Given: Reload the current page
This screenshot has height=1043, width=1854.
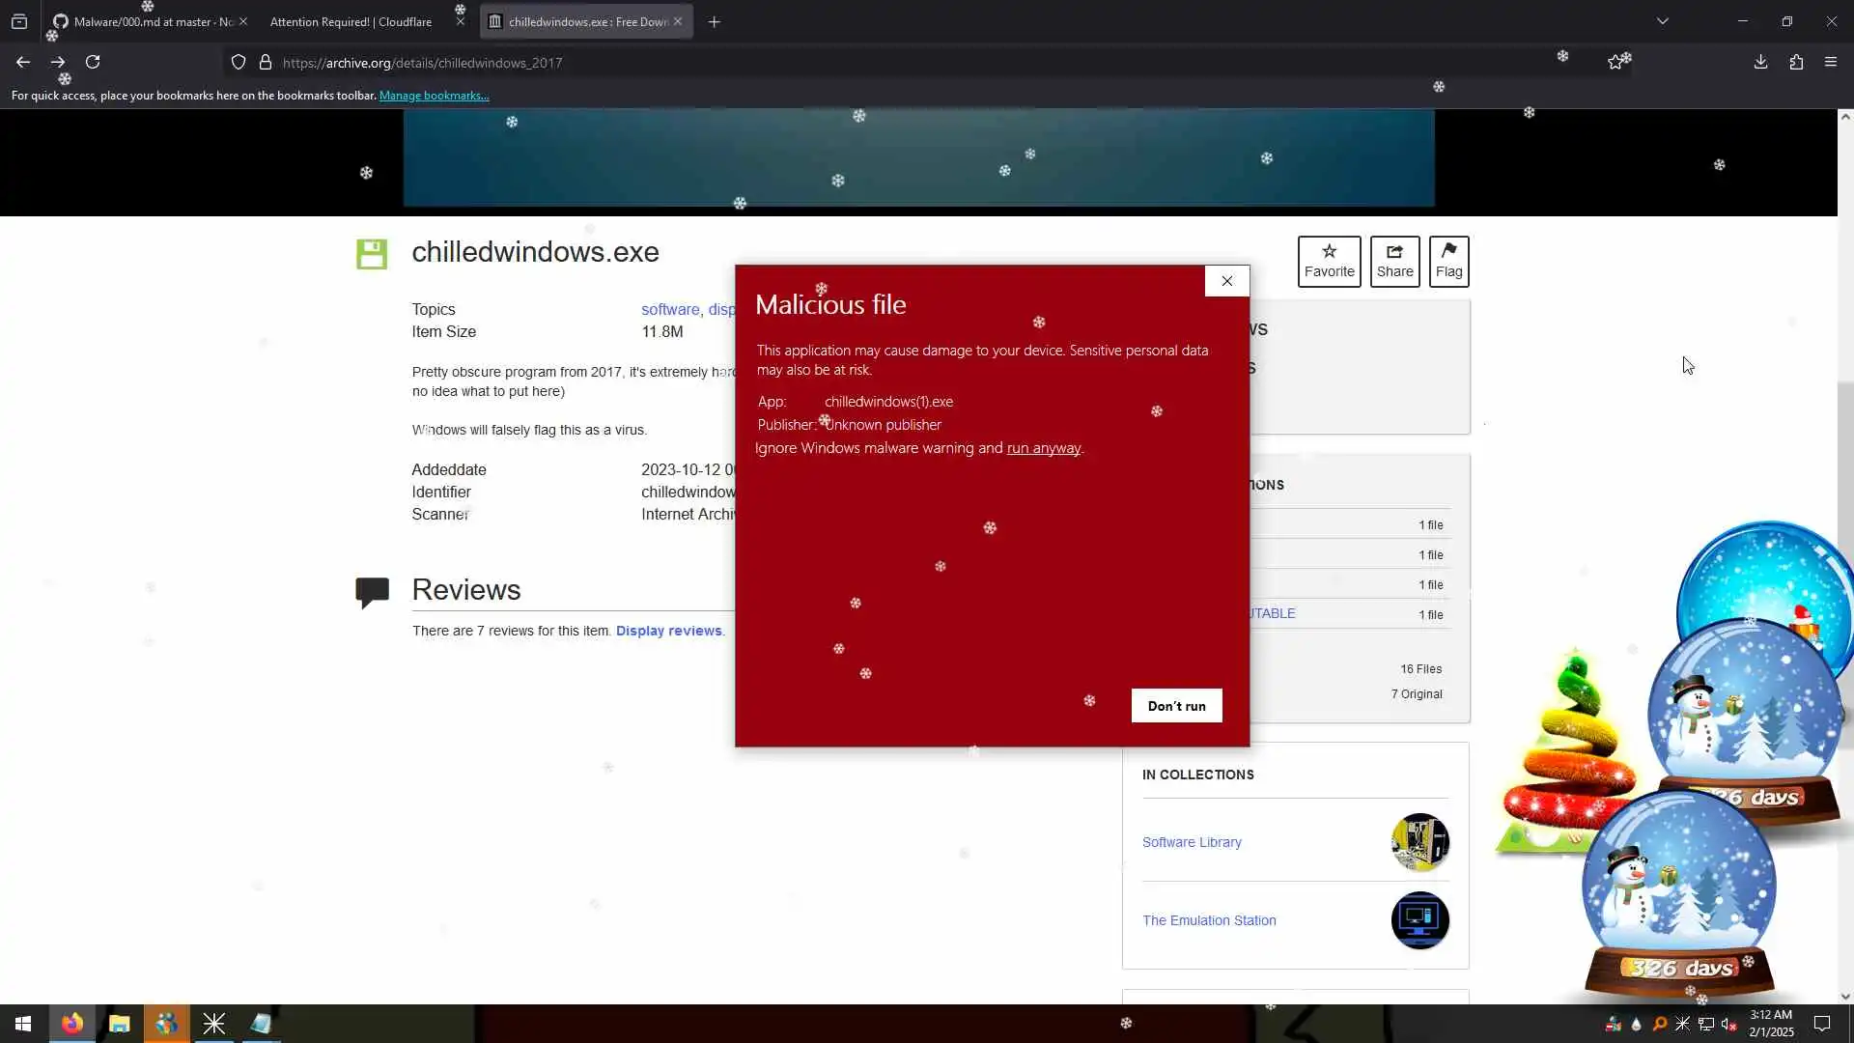Looking at the screenshot, I should tap(93, 62).
